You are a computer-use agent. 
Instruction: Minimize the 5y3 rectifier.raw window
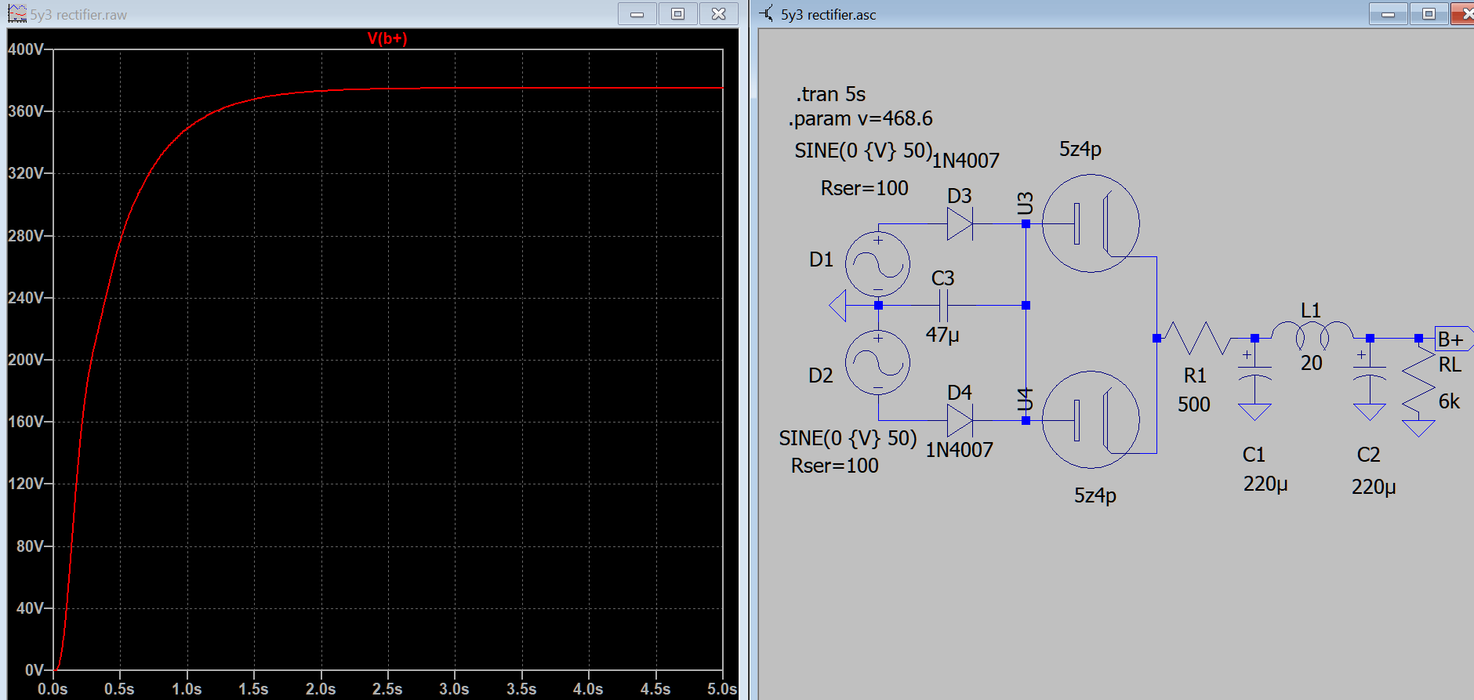[x=637, y=13]
